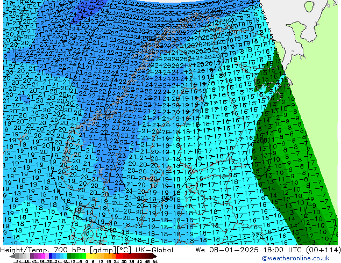Click the cyan swatch in color legend

pos(65,256)
